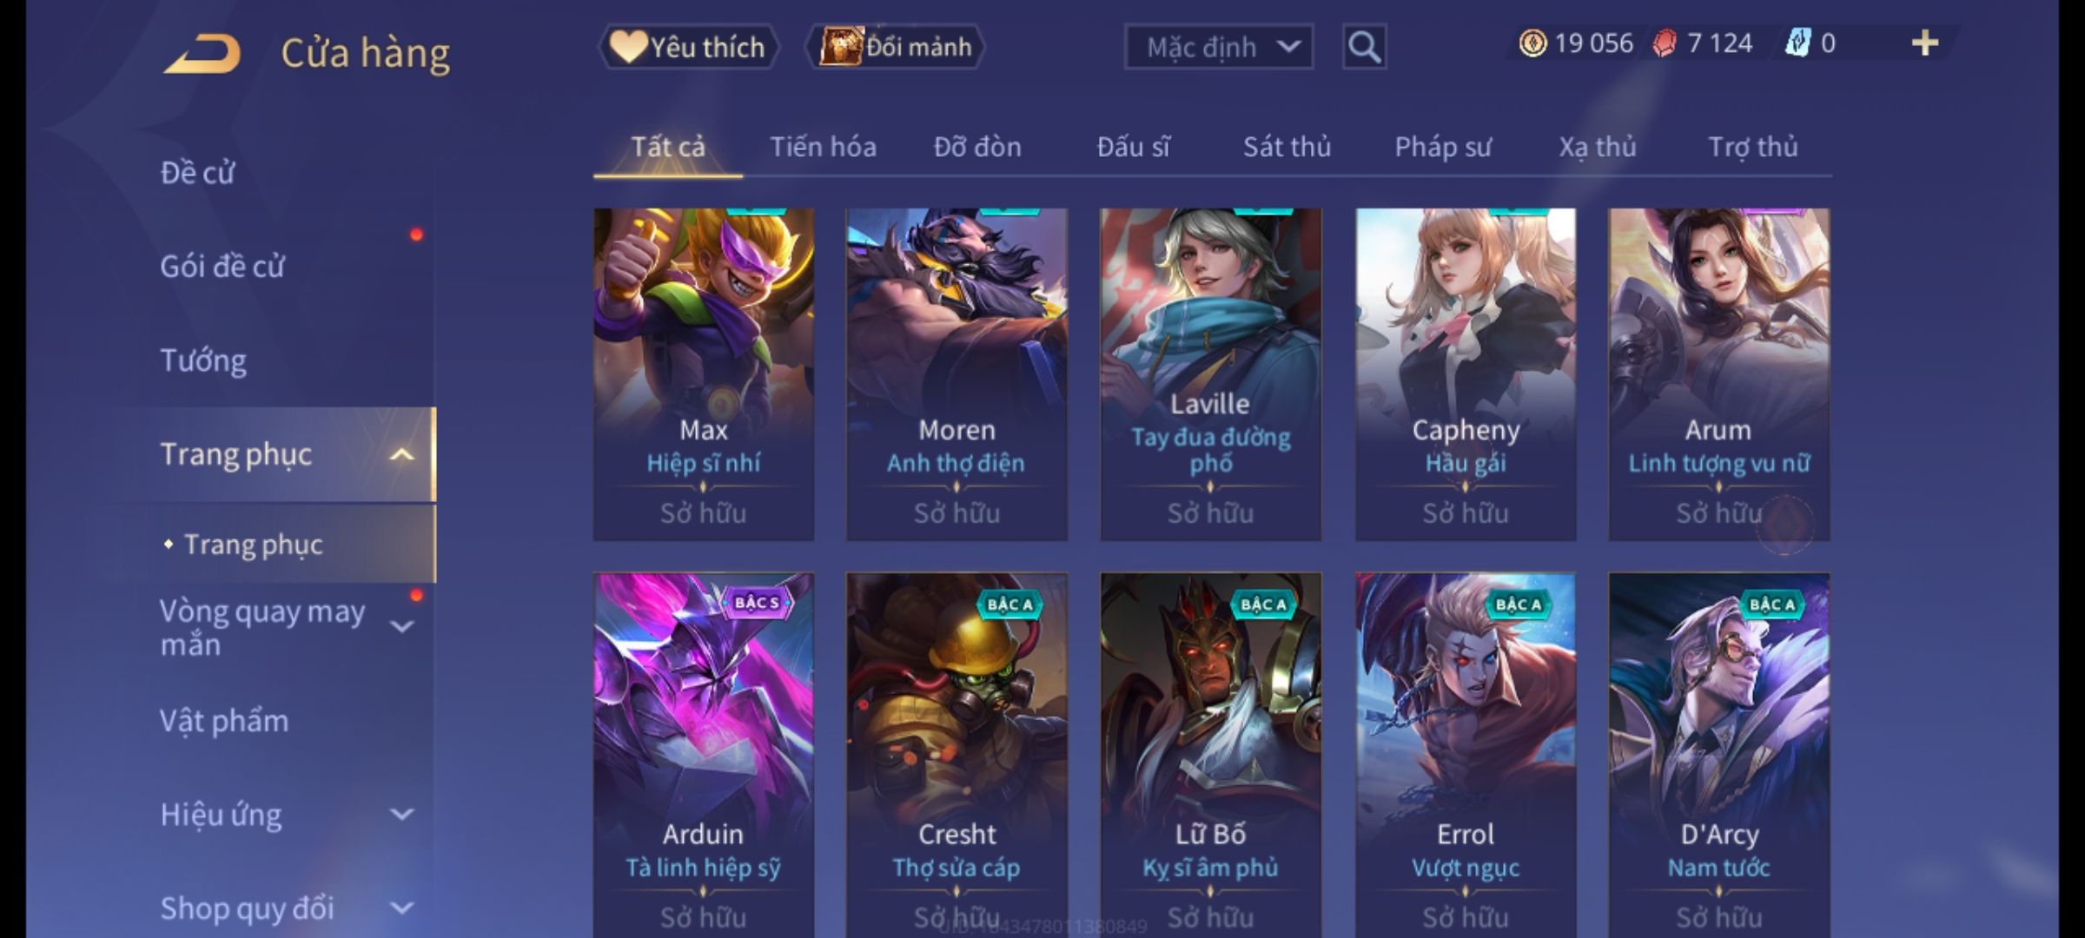The image size is (2085, 938).
Task: Click the blue voucher currency icon
Action: [x=1797, y=43]
